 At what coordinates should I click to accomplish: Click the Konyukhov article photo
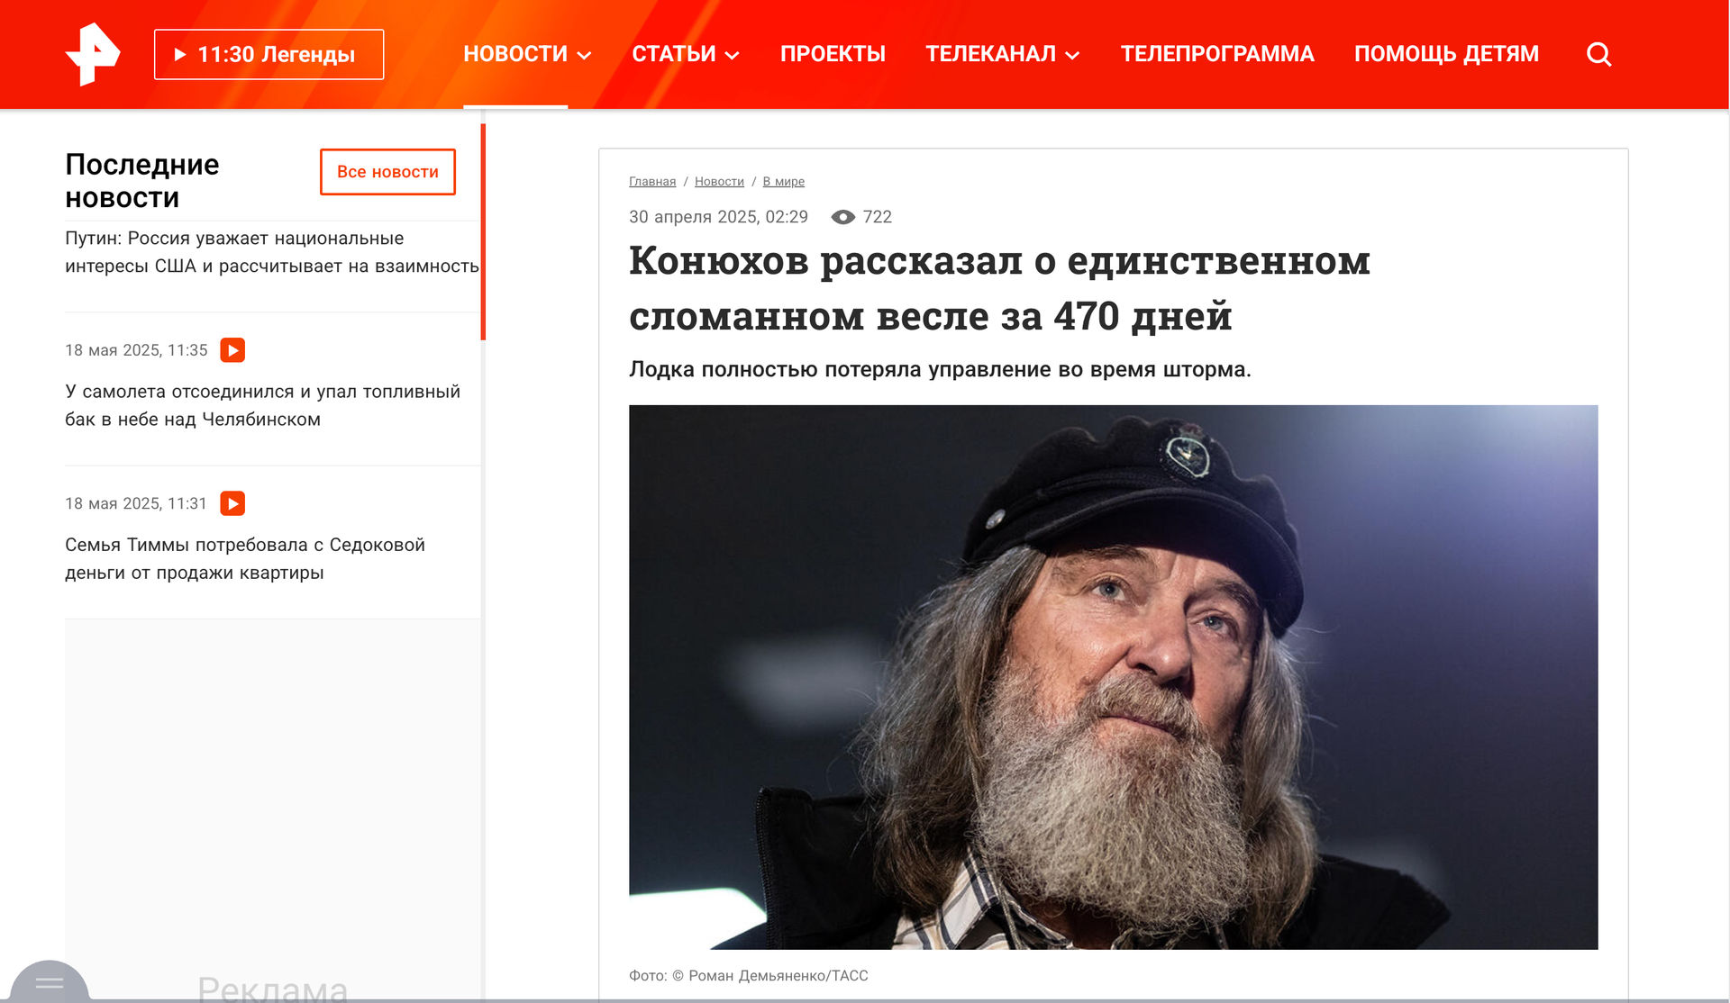[1113, 677]
